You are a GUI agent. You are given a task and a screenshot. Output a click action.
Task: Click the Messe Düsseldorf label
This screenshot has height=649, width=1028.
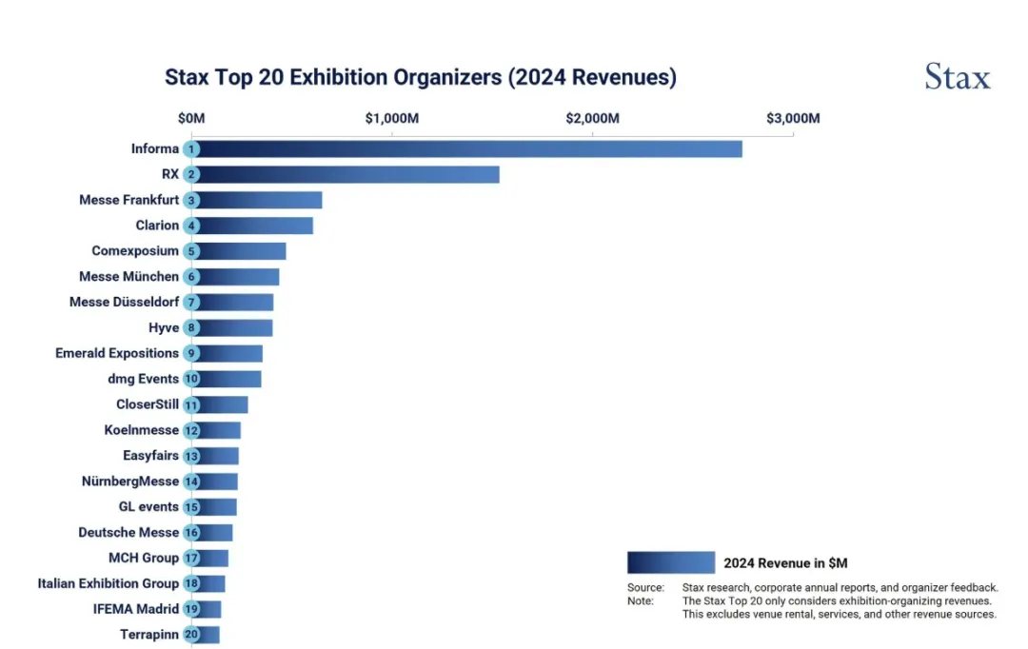point(124,303)
